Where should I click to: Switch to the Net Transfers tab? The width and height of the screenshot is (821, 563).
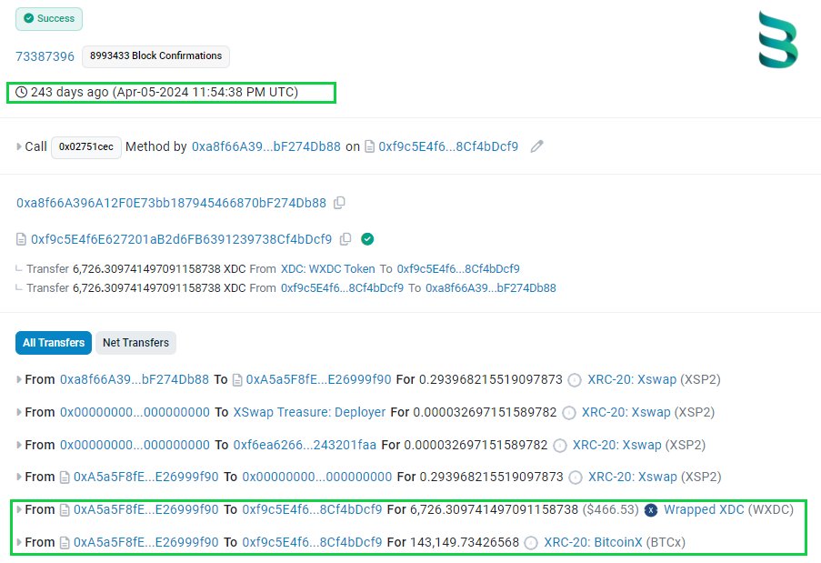click(135, 343)
